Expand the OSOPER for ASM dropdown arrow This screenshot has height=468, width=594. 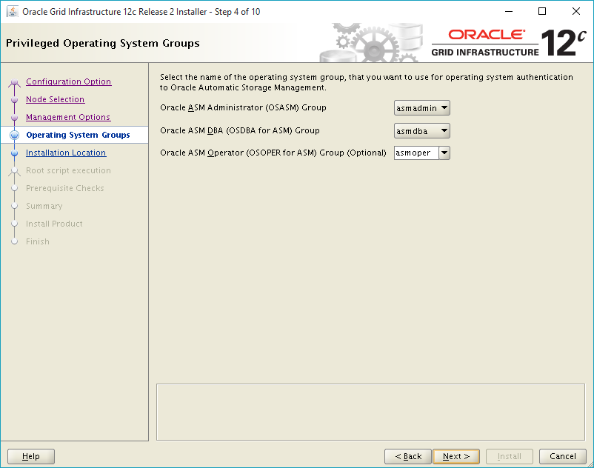coord(444,153)
